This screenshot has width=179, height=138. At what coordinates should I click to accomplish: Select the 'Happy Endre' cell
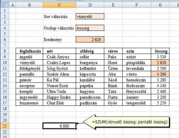click(59, 97)
